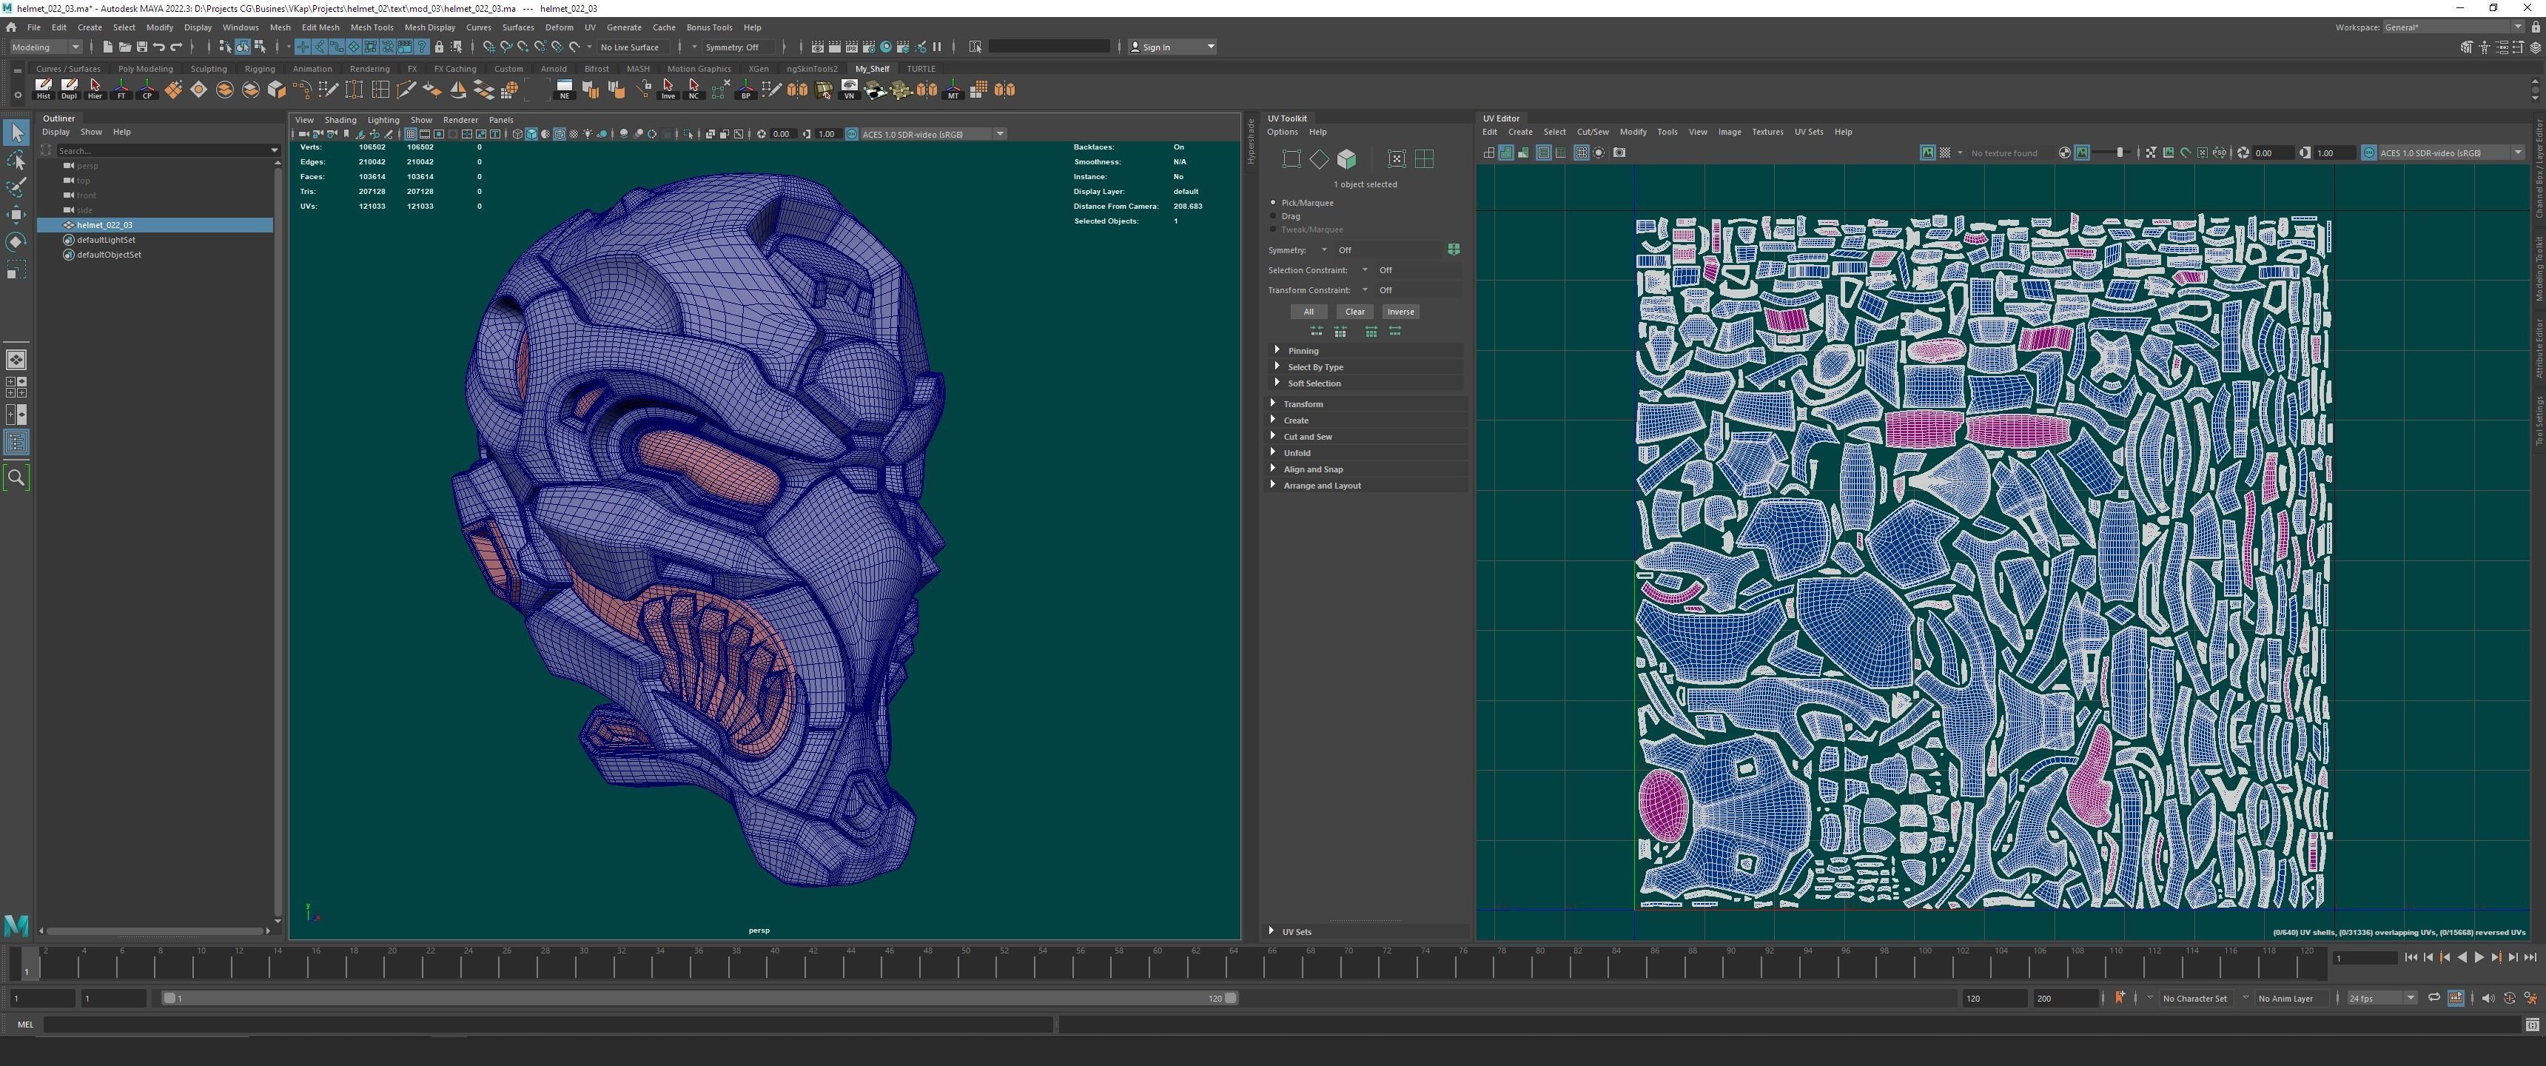The height and width of the screenshot is (1066, 2546).
Task: Click the Clear button in UV Toolkit
Action: (x=1354, y=312)
